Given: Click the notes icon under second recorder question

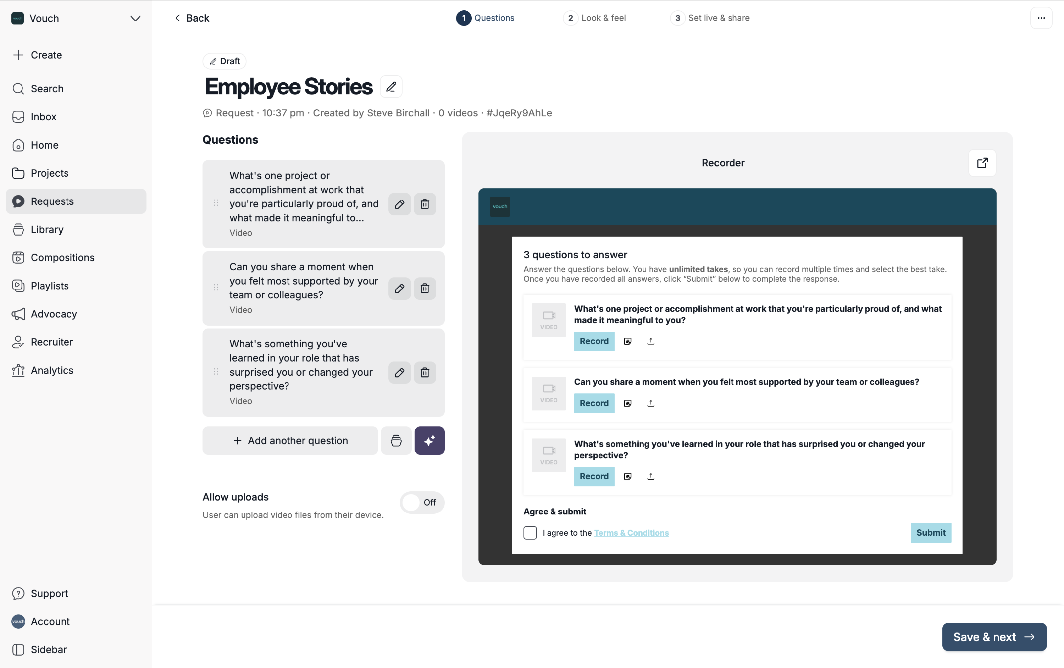Looking at the screenshot, I should point(627,403).
